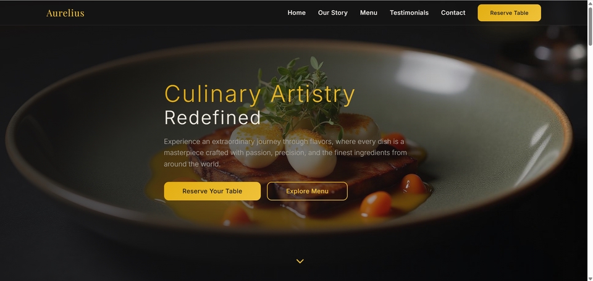Click the outlined Explore Menu button
The image size is (593, 281).
[307, 191]
